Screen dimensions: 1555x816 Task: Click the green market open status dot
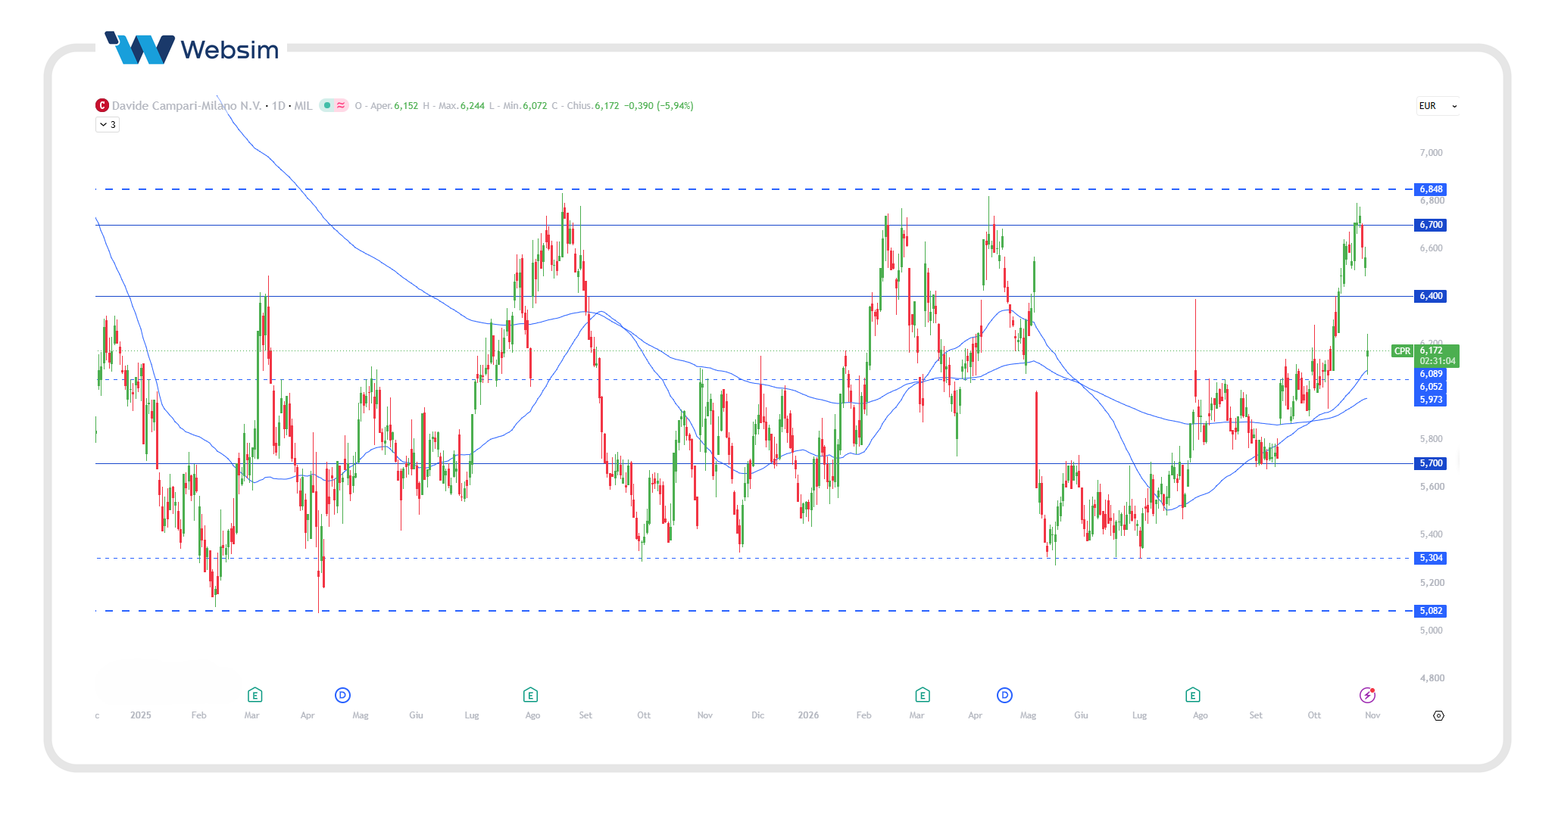click(x=327, y=105)
